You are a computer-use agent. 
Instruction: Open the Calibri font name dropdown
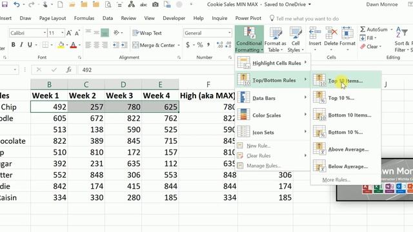[45, 33]
